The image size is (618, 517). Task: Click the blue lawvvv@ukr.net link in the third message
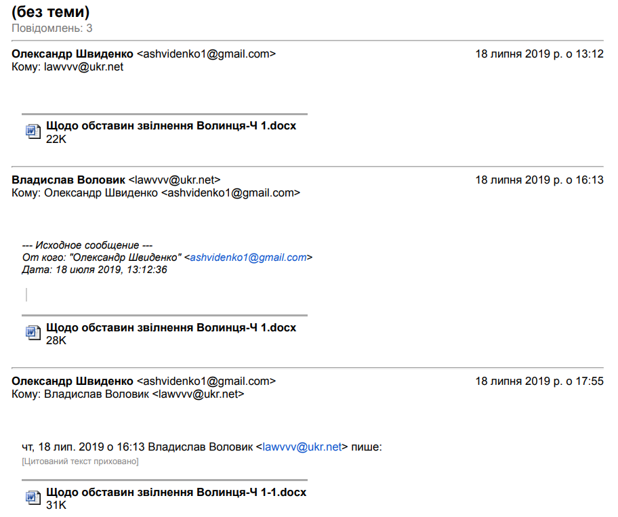(x=302, y=447)
